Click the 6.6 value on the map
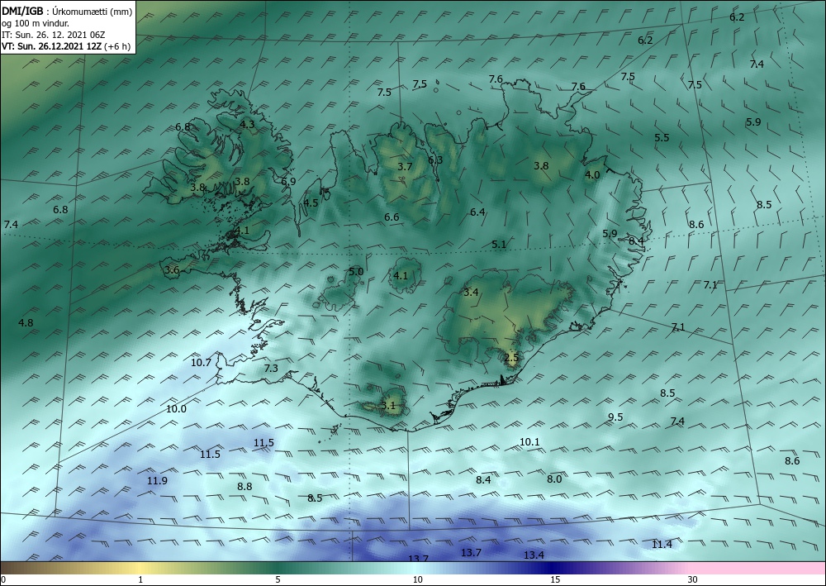 coord(392,217)
